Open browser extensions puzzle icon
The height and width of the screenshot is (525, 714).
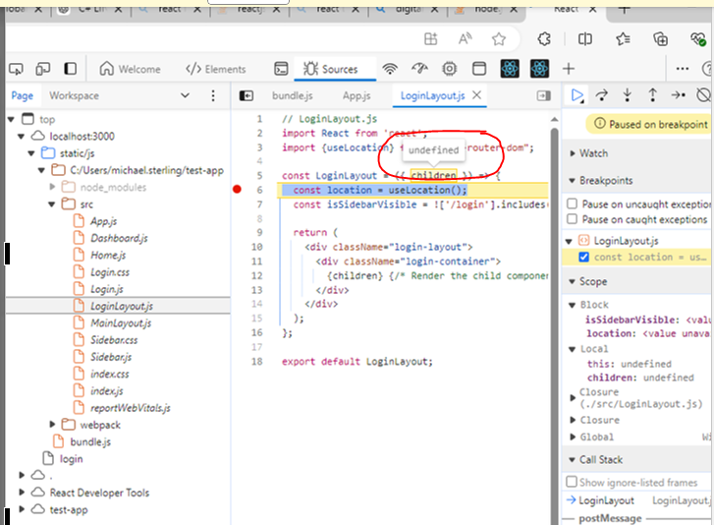coord(544,39)
